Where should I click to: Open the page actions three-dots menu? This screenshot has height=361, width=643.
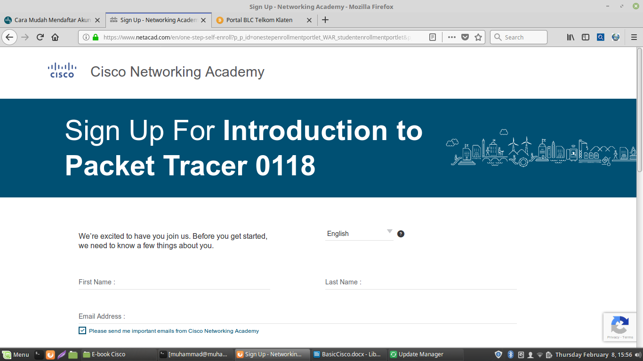(x=452, y=37)
